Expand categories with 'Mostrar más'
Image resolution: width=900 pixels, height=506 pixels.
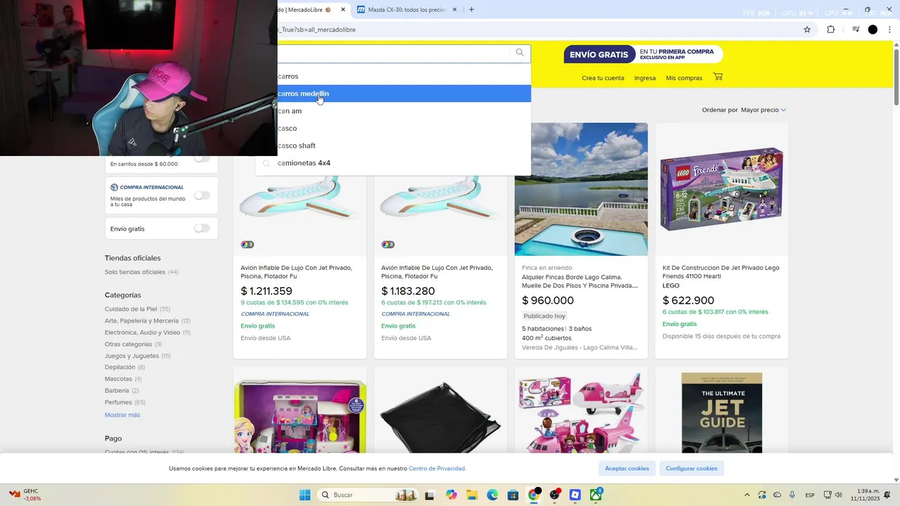122,415
